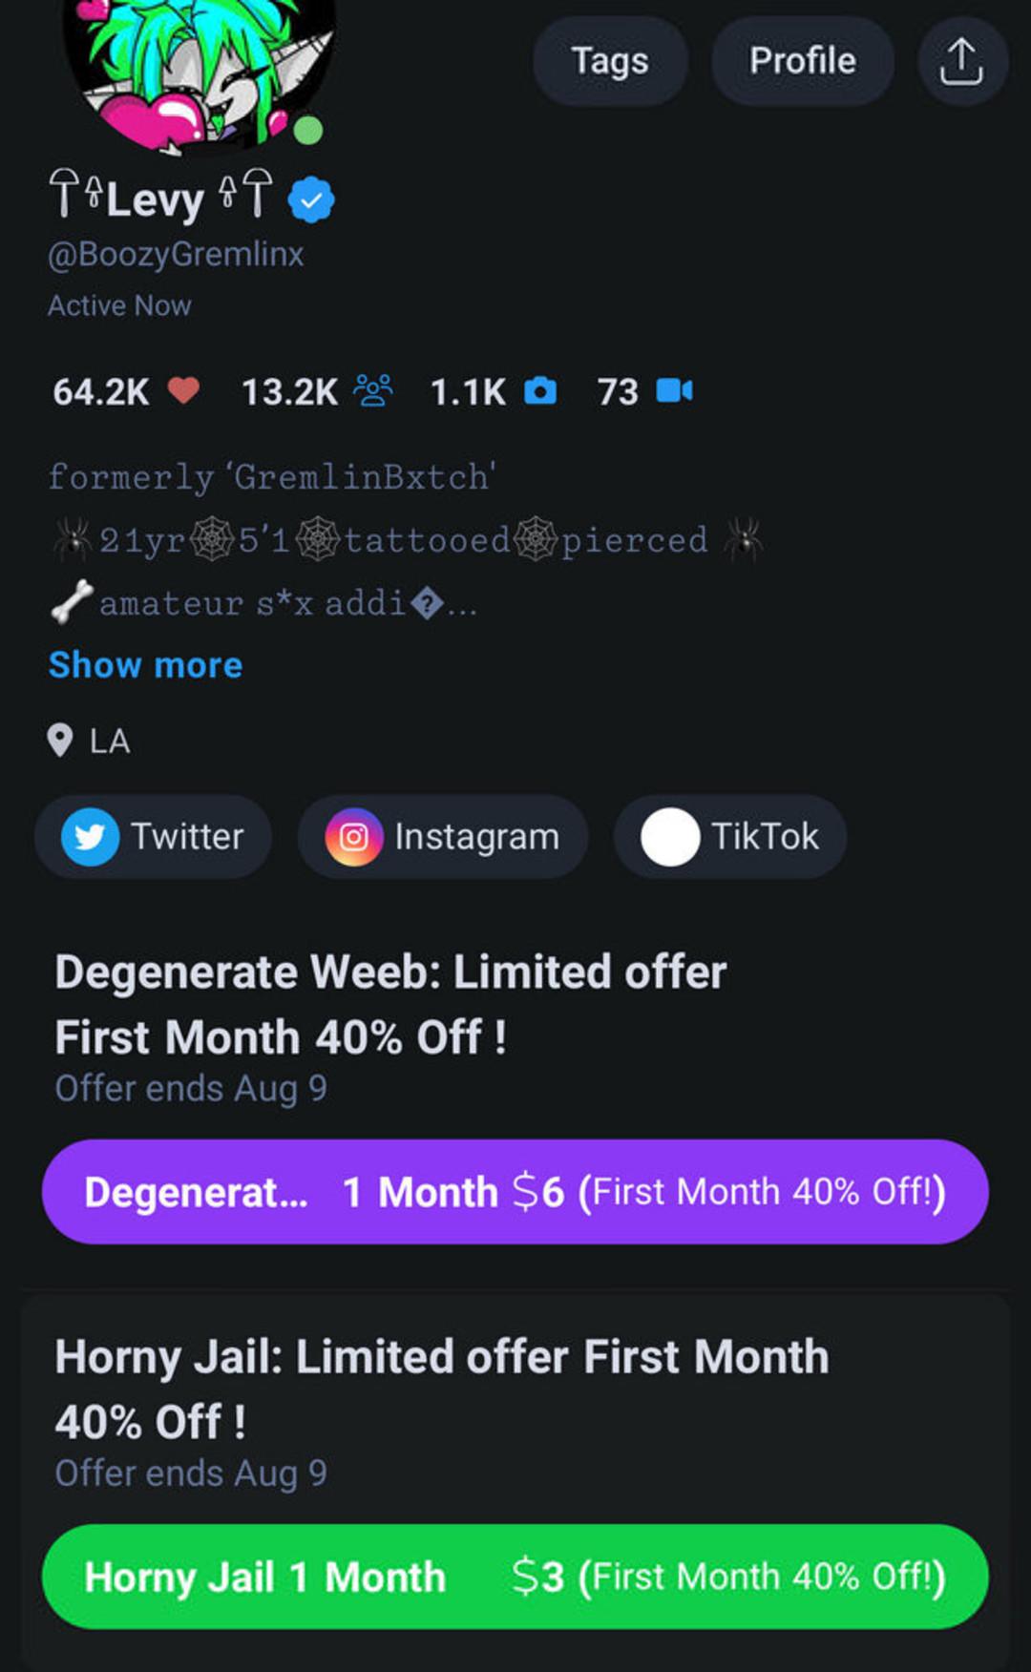Tap the share upload icon

[961, 61]
